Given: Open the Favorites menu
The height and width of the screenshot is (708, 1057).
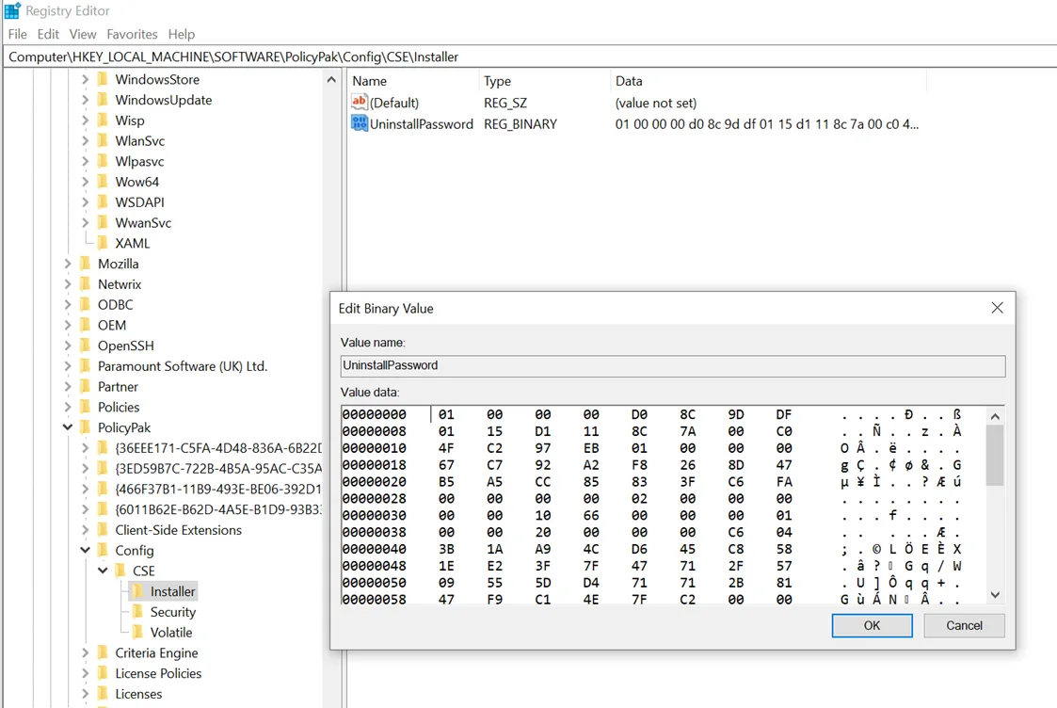Looking at the screenshot, I should [132, 34].
